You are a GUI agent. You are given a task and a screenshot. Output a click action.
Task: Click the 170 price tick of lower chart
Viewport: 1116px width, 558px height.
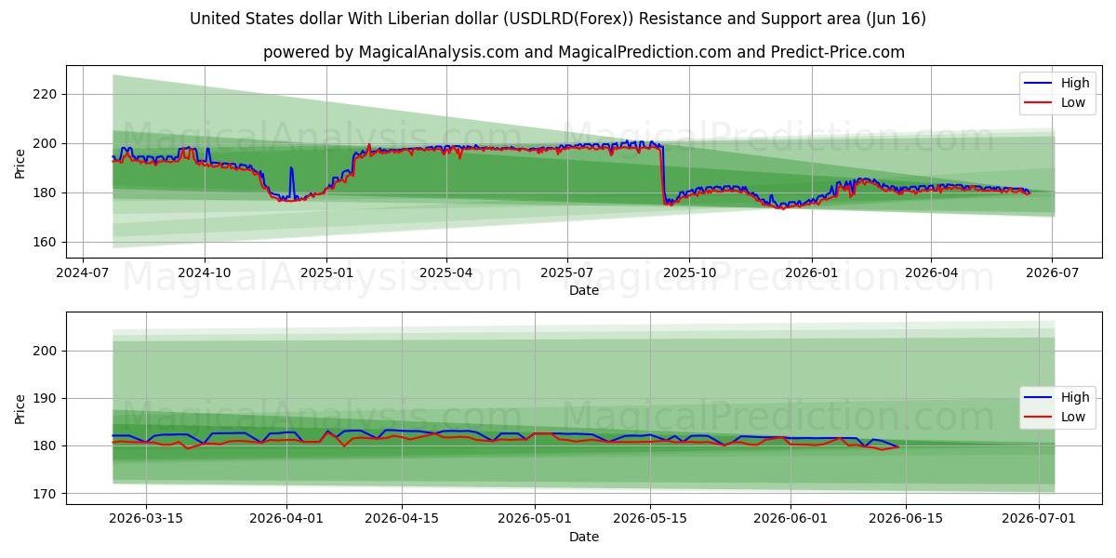46,493
